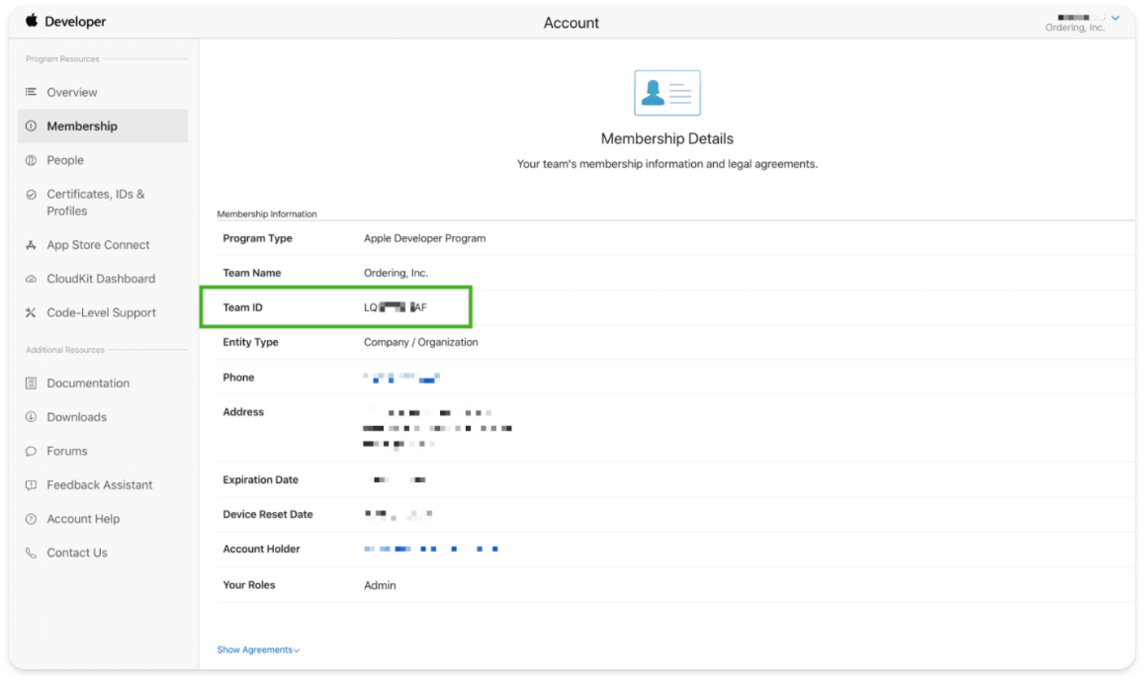The height and width of the screenshot is (681, 1144).
Task: Click the blurred Account Holder link
Action: tap(431, 549)
